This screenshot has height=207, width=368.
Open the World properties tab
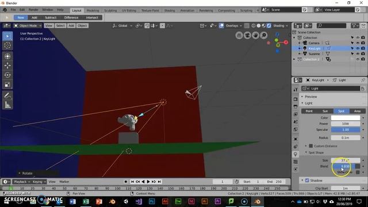[x=296, y=129]
